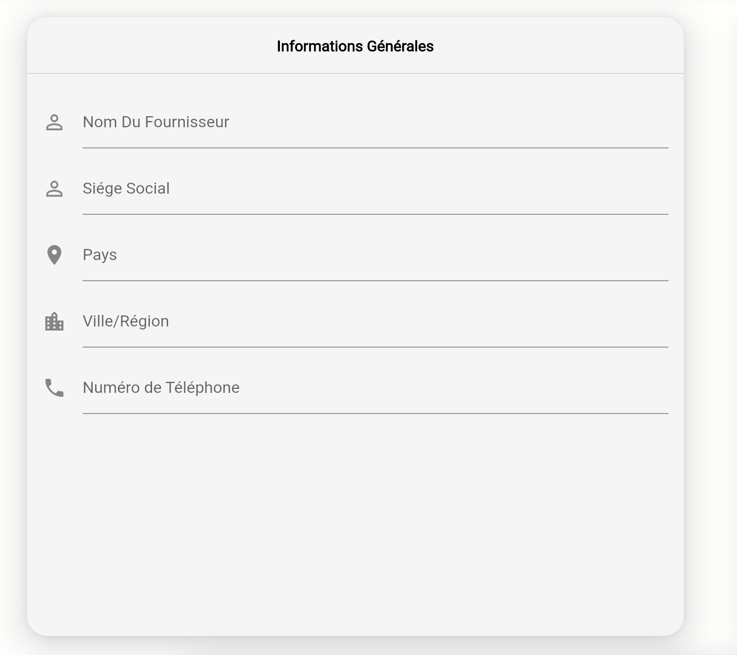The width and height of the screenshot is (737, 655).
Task: Click the underline below Siége Social
Action: pos(375,214)
